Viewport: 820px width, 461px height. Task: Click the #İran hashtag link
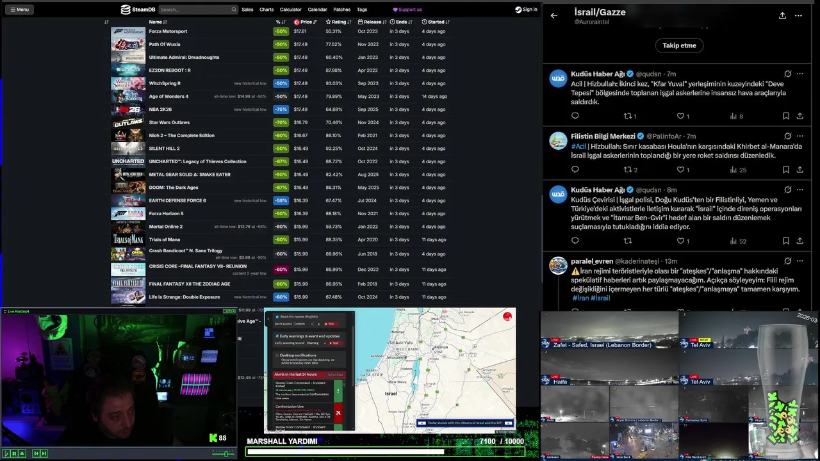[580, 298]
